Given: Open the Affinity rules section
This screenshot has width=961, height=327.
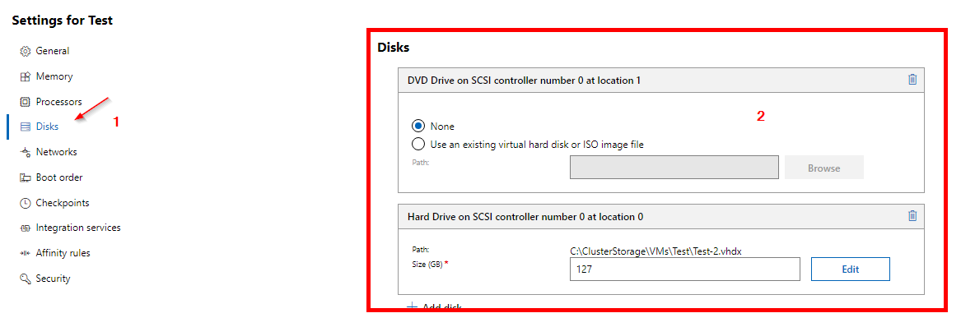Looking at the screenshot, I should 55,253.
